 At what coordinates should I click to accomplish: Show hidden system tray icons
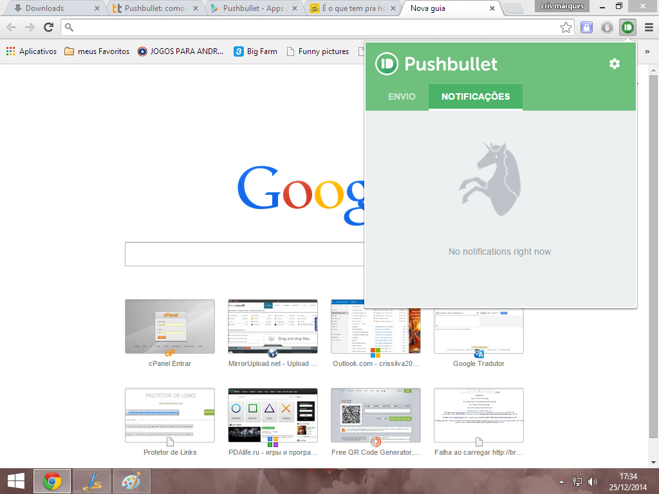coord(561,482)
